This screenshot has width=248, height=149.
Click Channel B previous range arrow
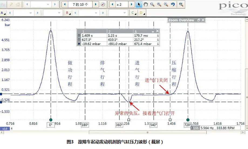pos(75,13)
